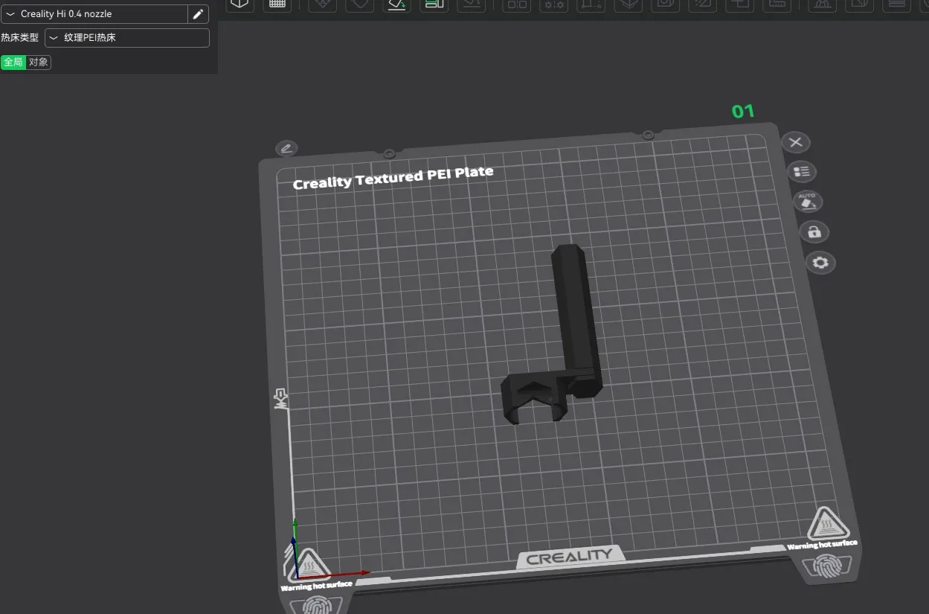Expand the 纹理PEI热床 bed type dropdown

(x=127, y=37)
